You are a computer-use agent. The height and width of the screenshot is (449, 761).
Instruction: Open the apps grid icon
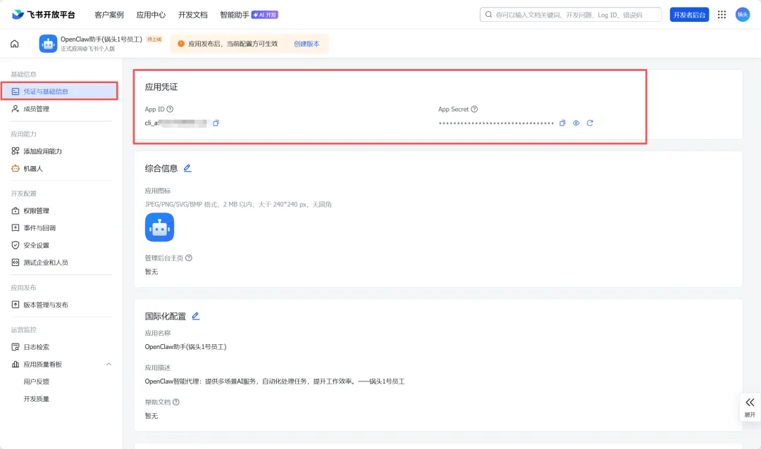(722, 15)
